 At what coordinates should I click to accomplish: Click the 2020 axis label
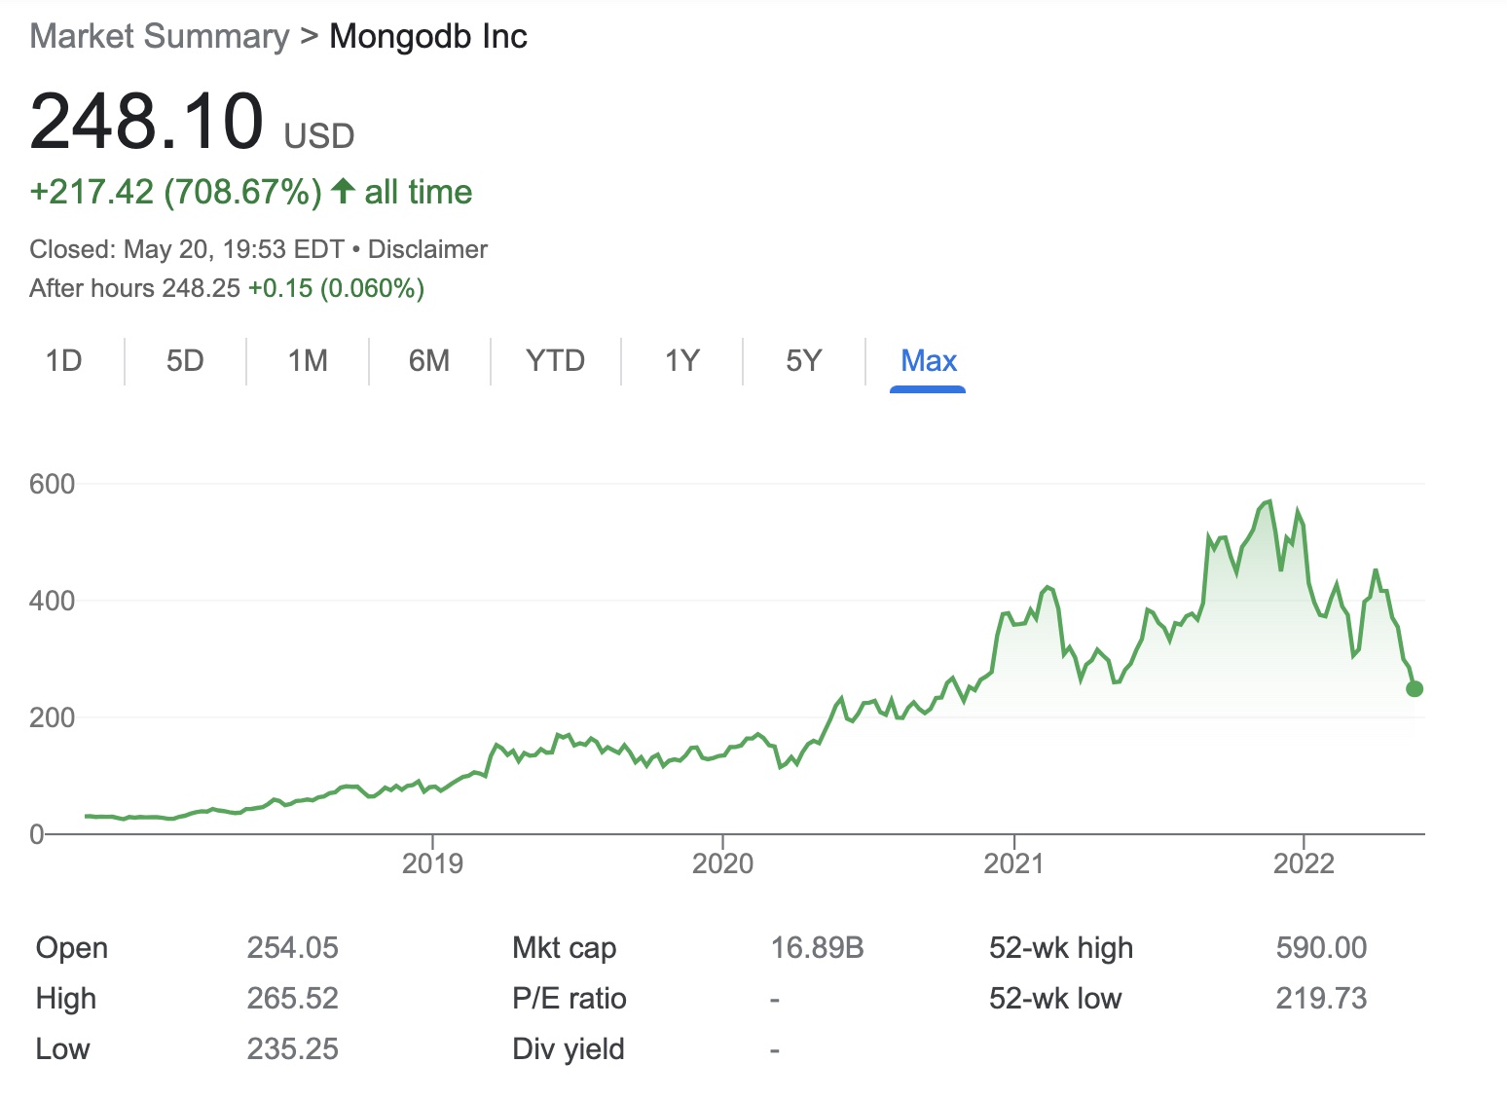(x=722, y=863)
